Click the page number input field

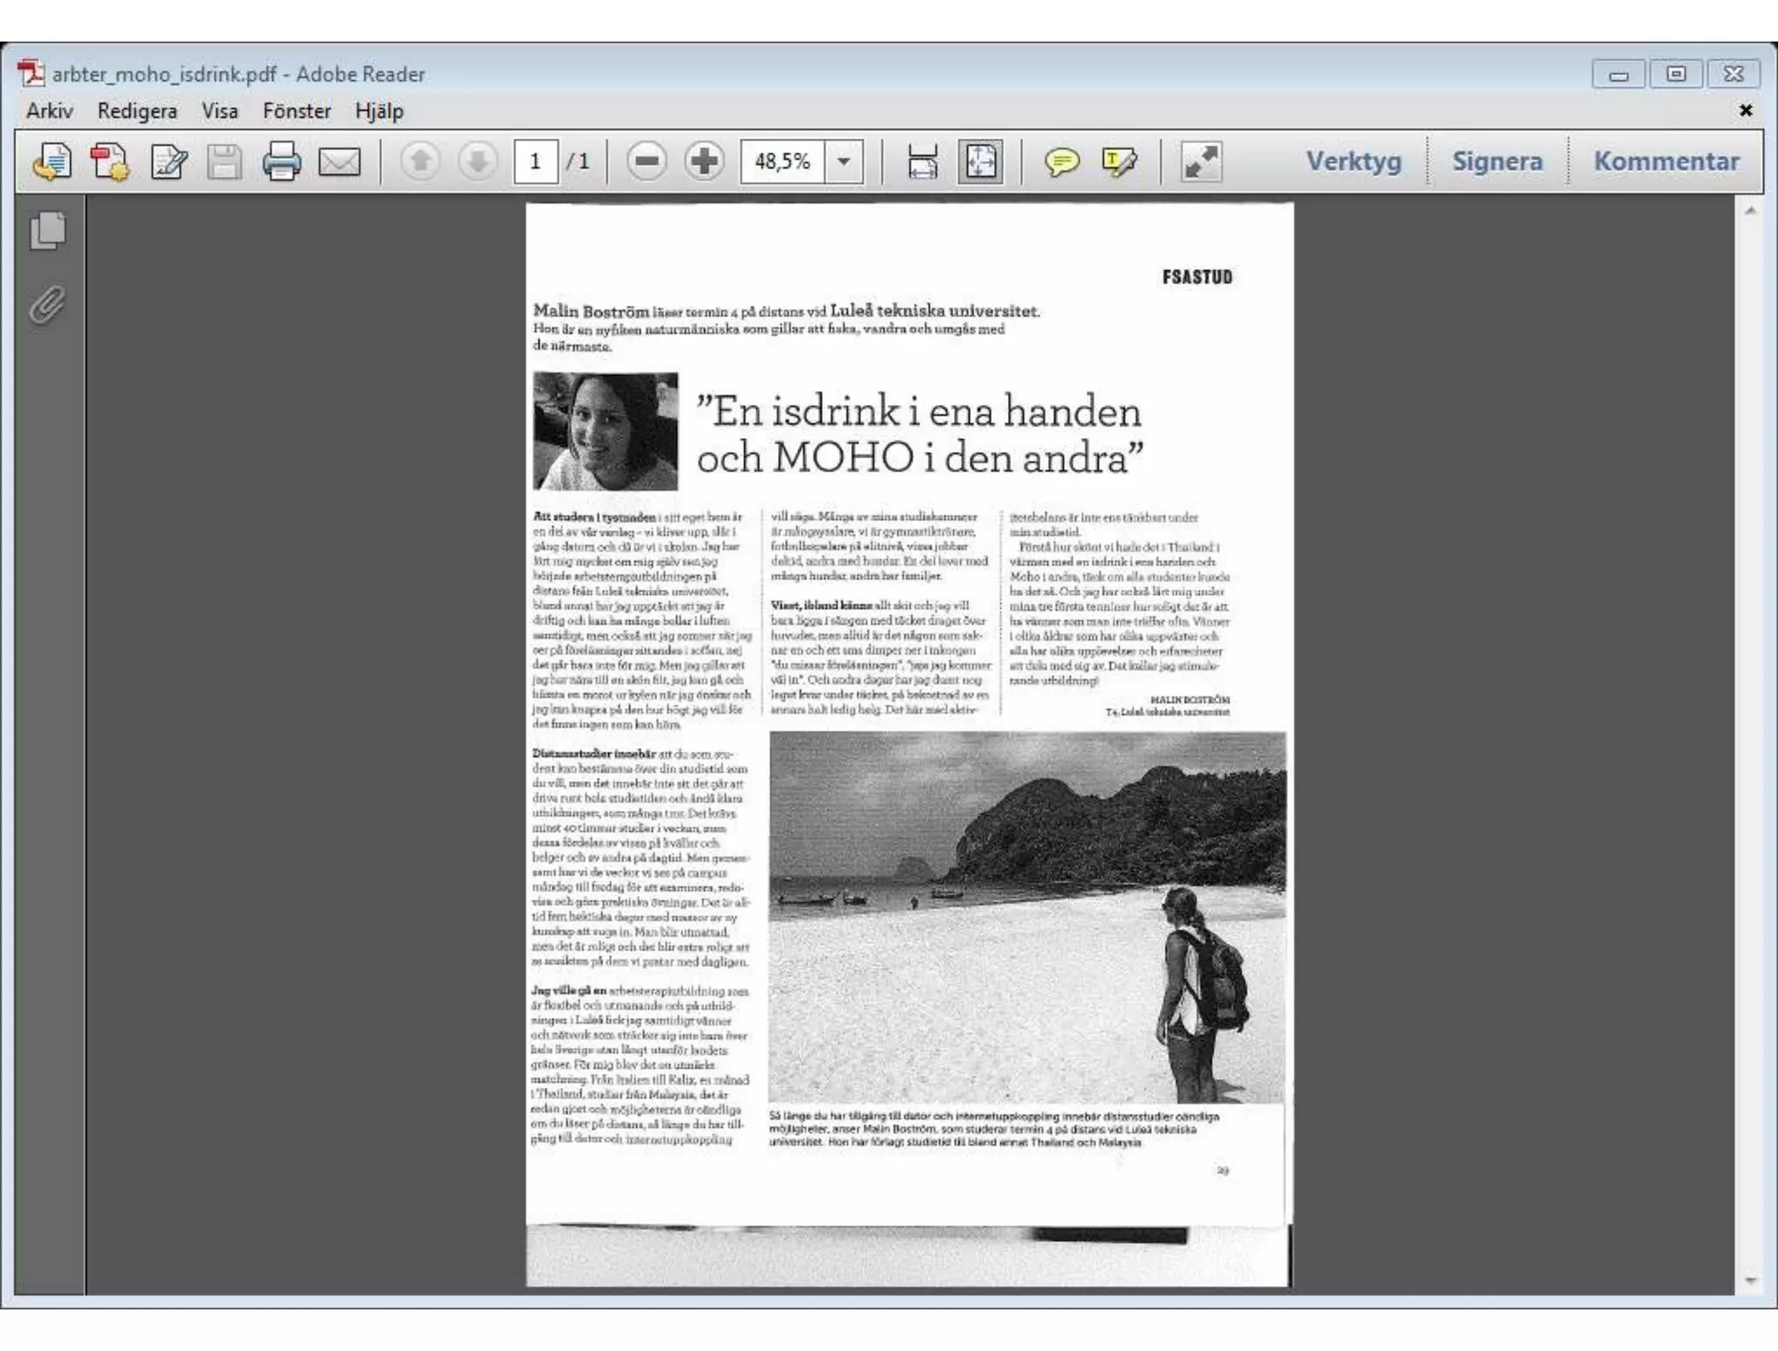pyautogui.click(x=535, y=161)
